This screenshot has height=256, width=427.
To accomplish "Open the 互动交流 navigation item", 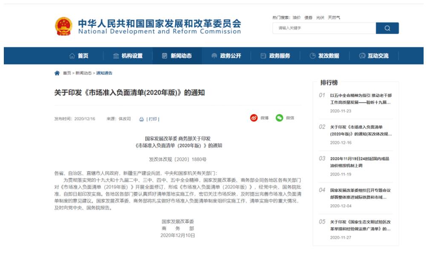I will click(x=374, y=56).
